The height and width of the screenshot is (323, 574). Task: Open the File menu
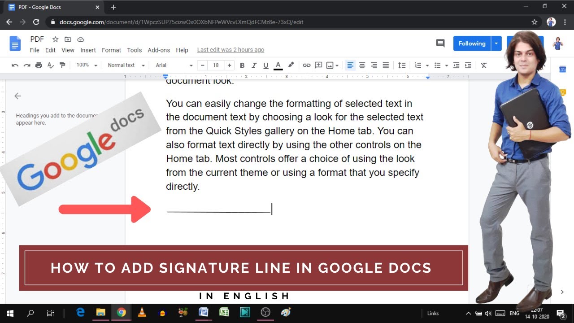[35, 50]
